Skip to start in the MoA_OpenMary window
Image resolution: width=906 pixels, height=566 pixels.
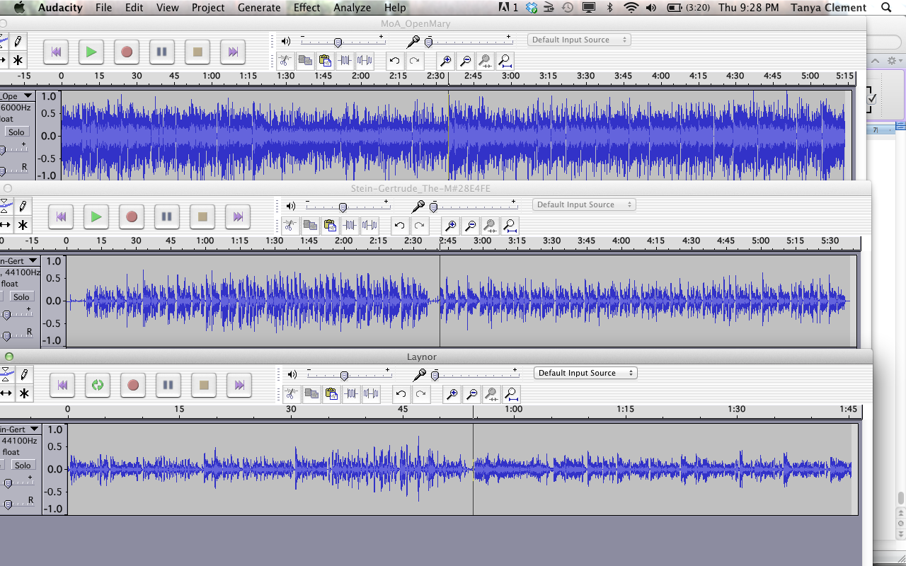[56, 52]
